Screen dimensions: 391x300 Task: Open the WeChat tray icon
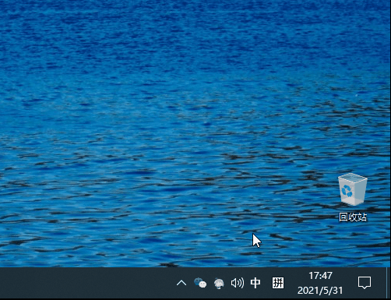point(200,283)
